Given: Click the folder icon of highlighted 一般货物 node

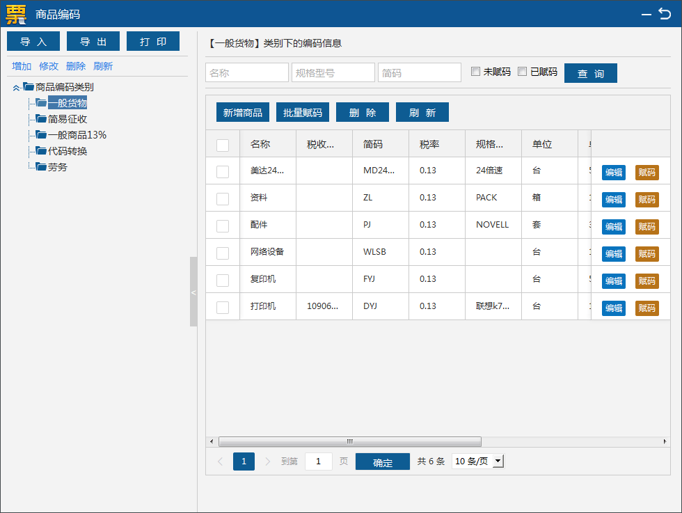Looking at the screenshot, I should (x=40, y=102).
